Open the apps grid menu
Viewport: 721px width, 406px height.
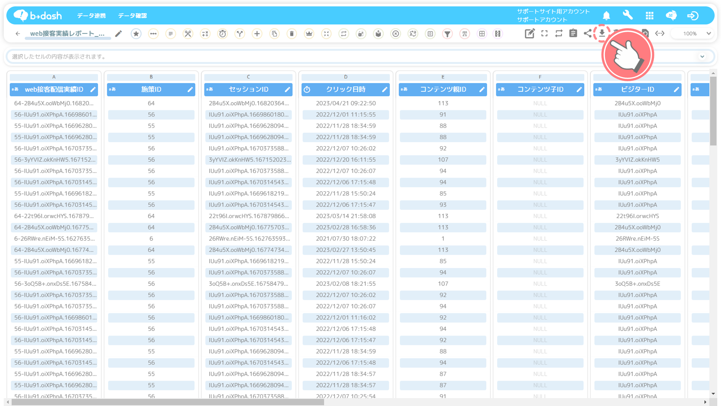tap(650, 16)
